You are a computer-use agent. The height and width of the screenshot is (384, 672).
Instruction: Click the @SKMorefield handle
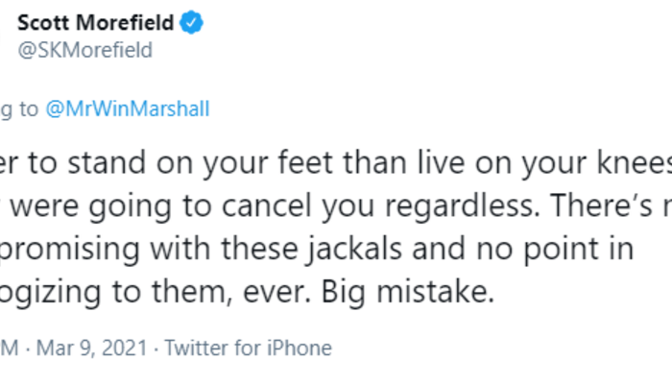pyautogui.click(x=84, y=51)
